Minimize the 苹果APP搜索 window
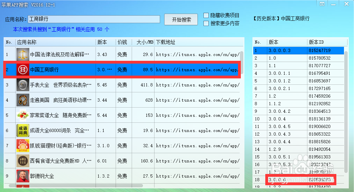This screenshot has height=192, width=354. click(x=333, y=4)
